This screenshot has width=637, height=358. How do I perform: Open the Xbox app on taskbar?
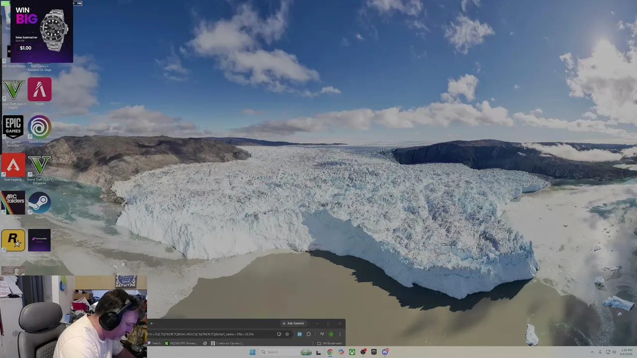(x=352, y=352)
